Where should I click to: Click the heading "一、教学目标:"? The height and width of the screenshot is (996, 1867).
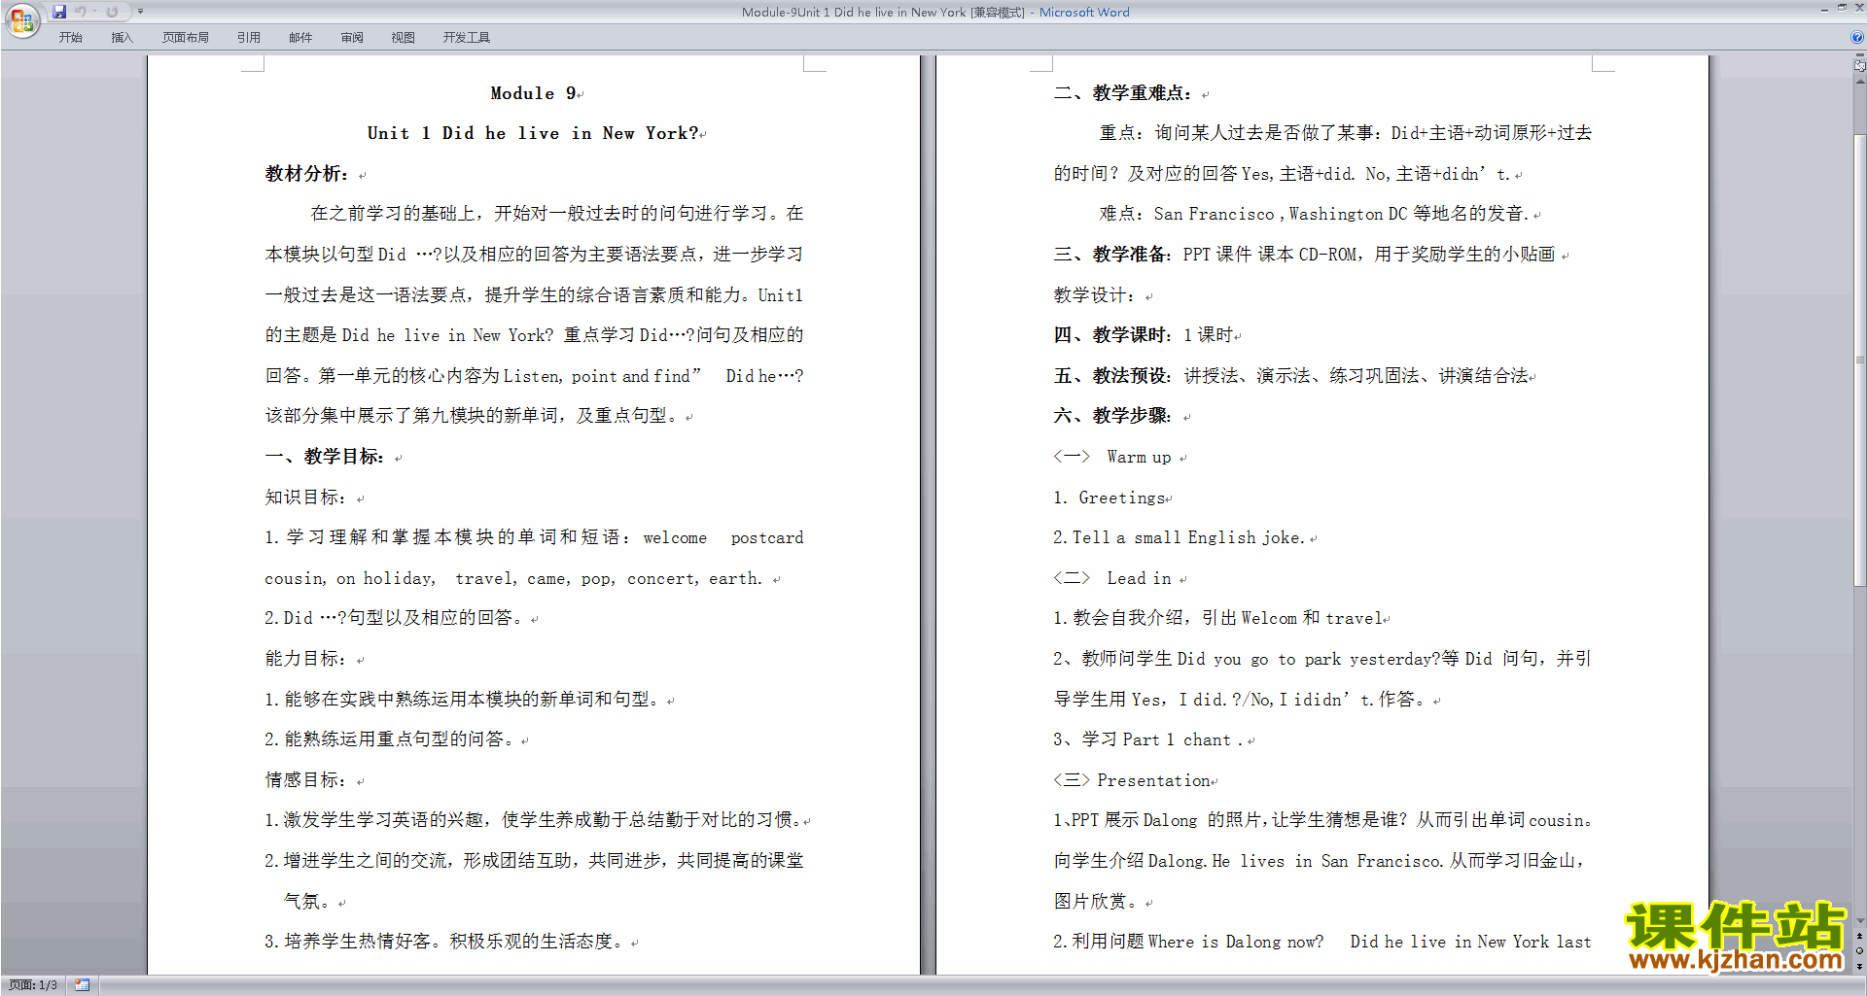324,457
